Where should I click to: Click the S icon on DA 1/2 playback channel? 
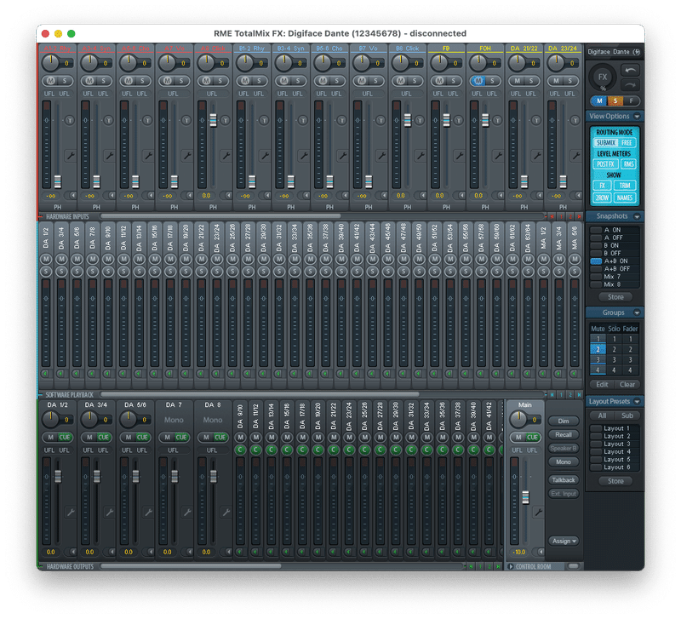[46, 272]
